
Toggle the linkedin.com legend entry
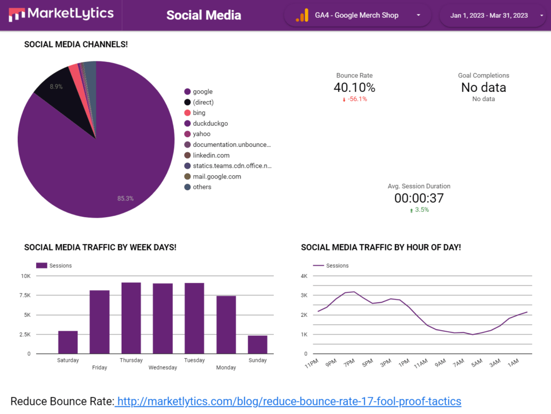click(211, 155)
